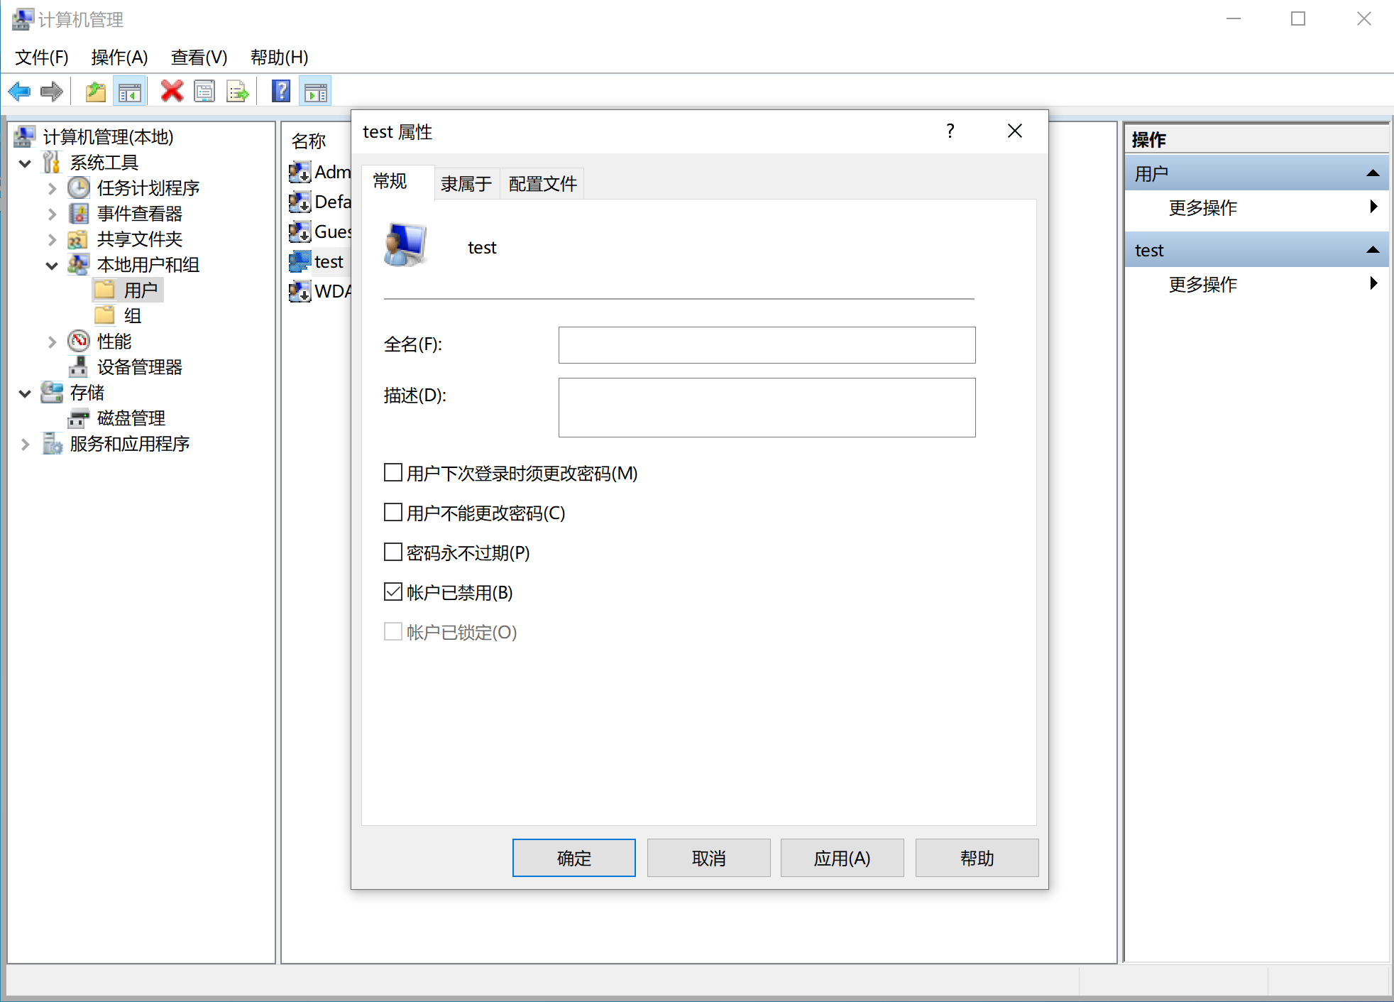Switch to the 隶属于 tab
The width and height of the screenshot is (1394, 1002).
coord(466,184)
